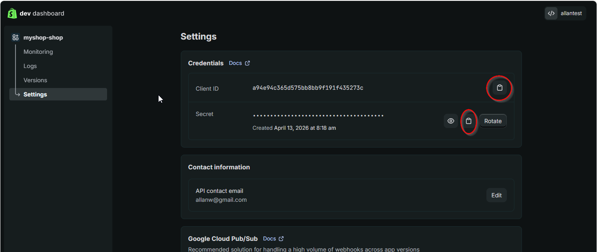Select Settings in the sidebar
Viewport: 597px width, 252px height.
[x=58, y=94]
